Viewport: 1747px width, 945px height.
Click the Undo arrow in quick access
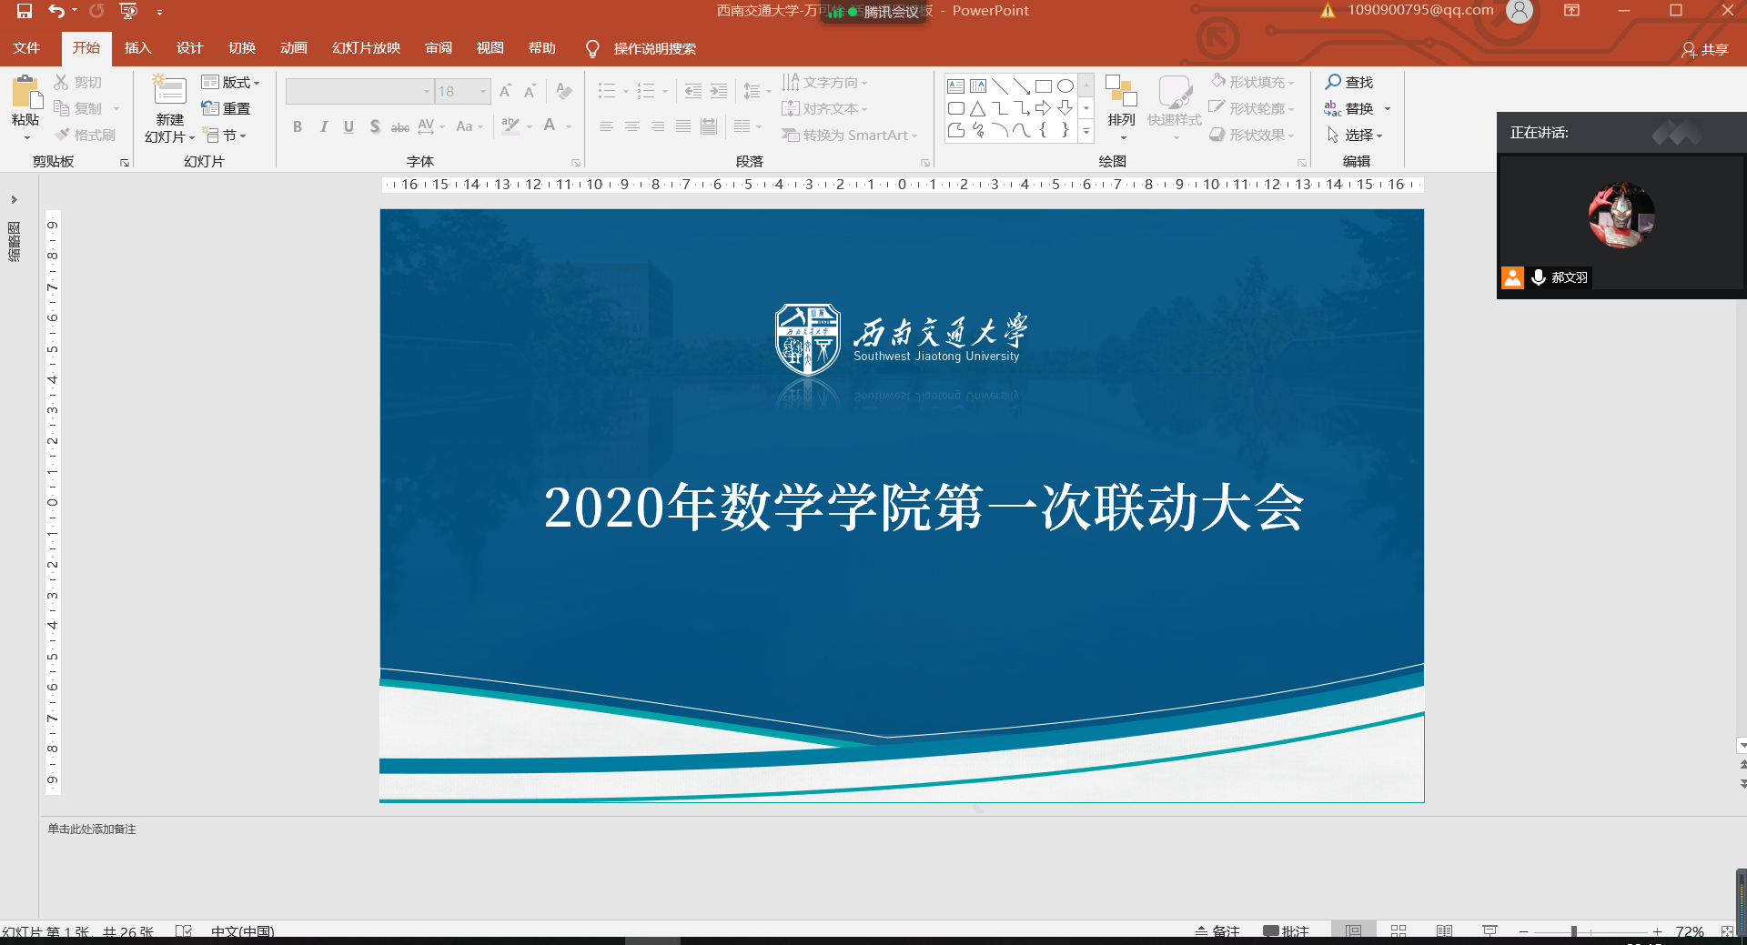(56, 11)
